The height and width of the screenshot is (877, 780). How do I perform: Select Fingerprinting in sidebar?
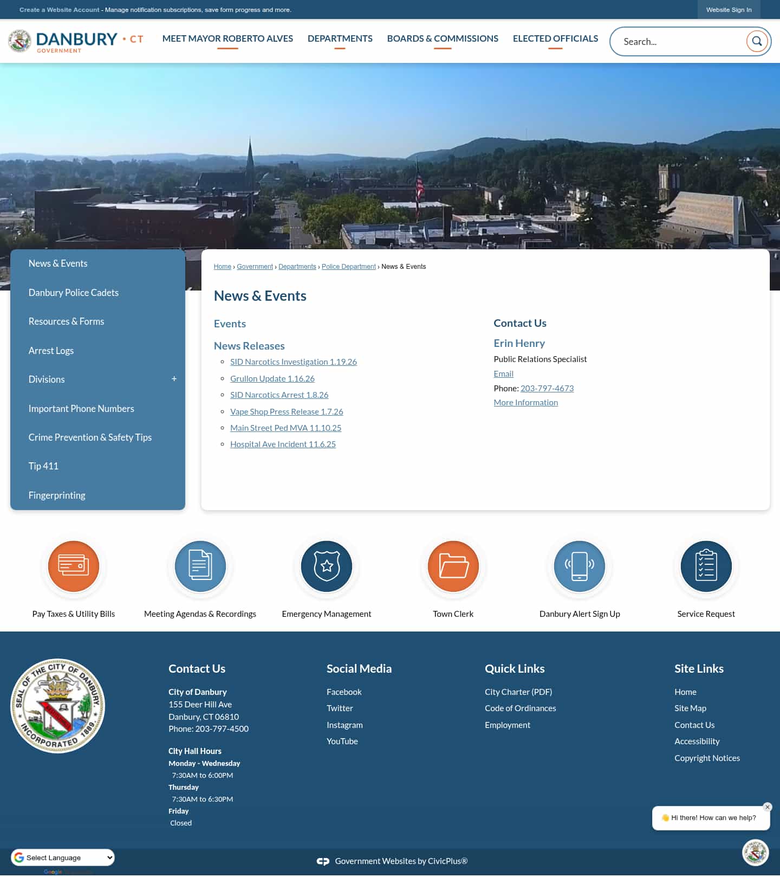(x=57, y=495)
